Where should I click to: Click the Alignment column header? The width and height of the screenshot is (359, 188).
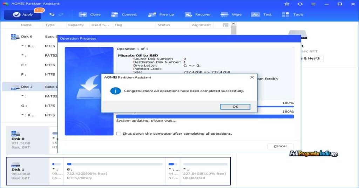[201, 25]
